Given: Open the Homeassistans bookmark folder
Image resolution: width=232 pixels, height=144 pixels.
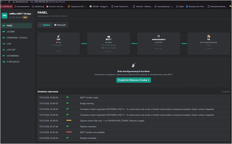Looking at the screenshot, I should 22,6.
